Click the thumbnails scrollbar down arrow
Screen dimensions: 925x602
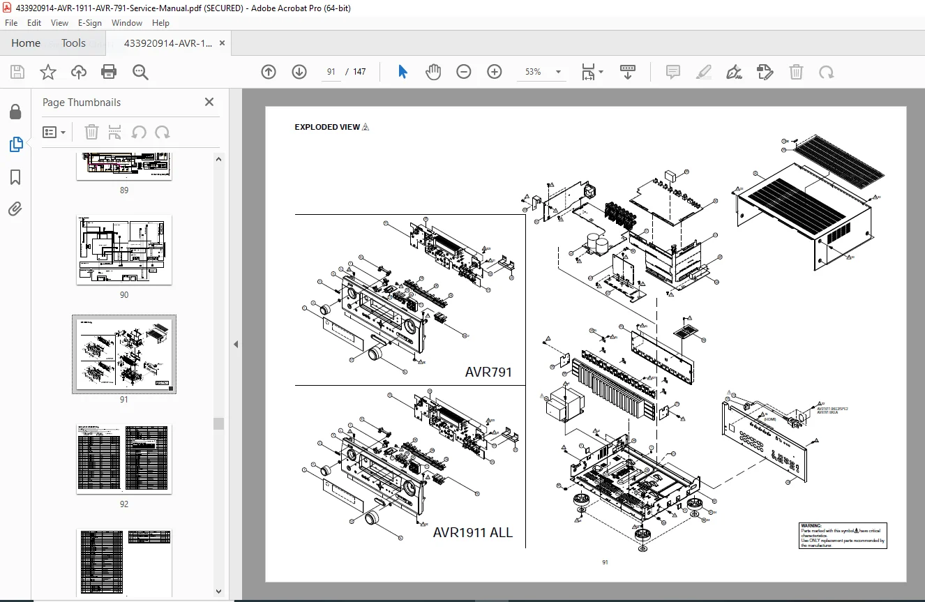coord(219,592)
